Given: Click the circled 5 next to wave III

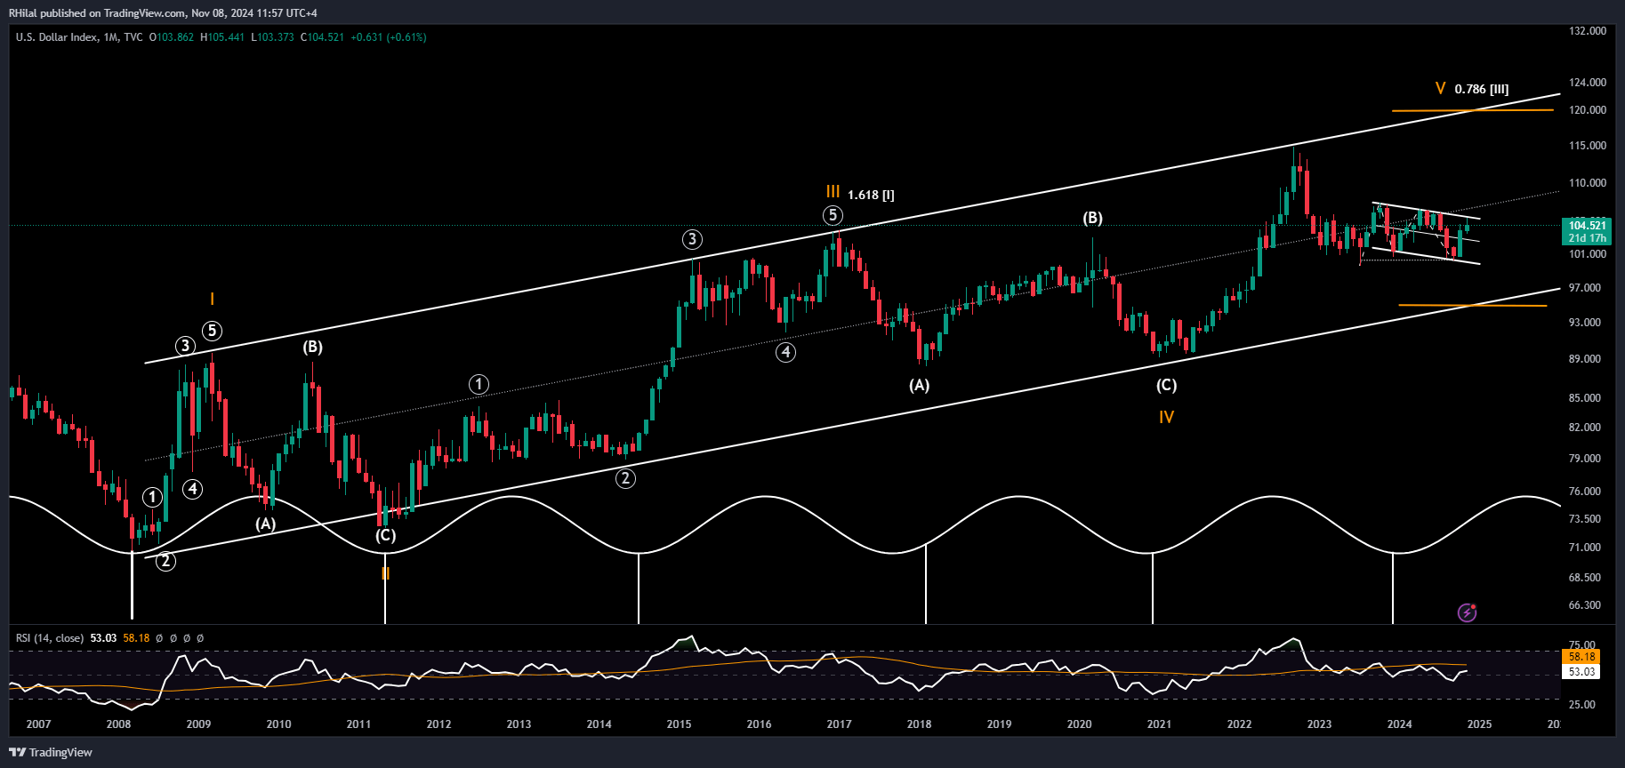Looking at the screenshot, I should [x=832, y=215].
